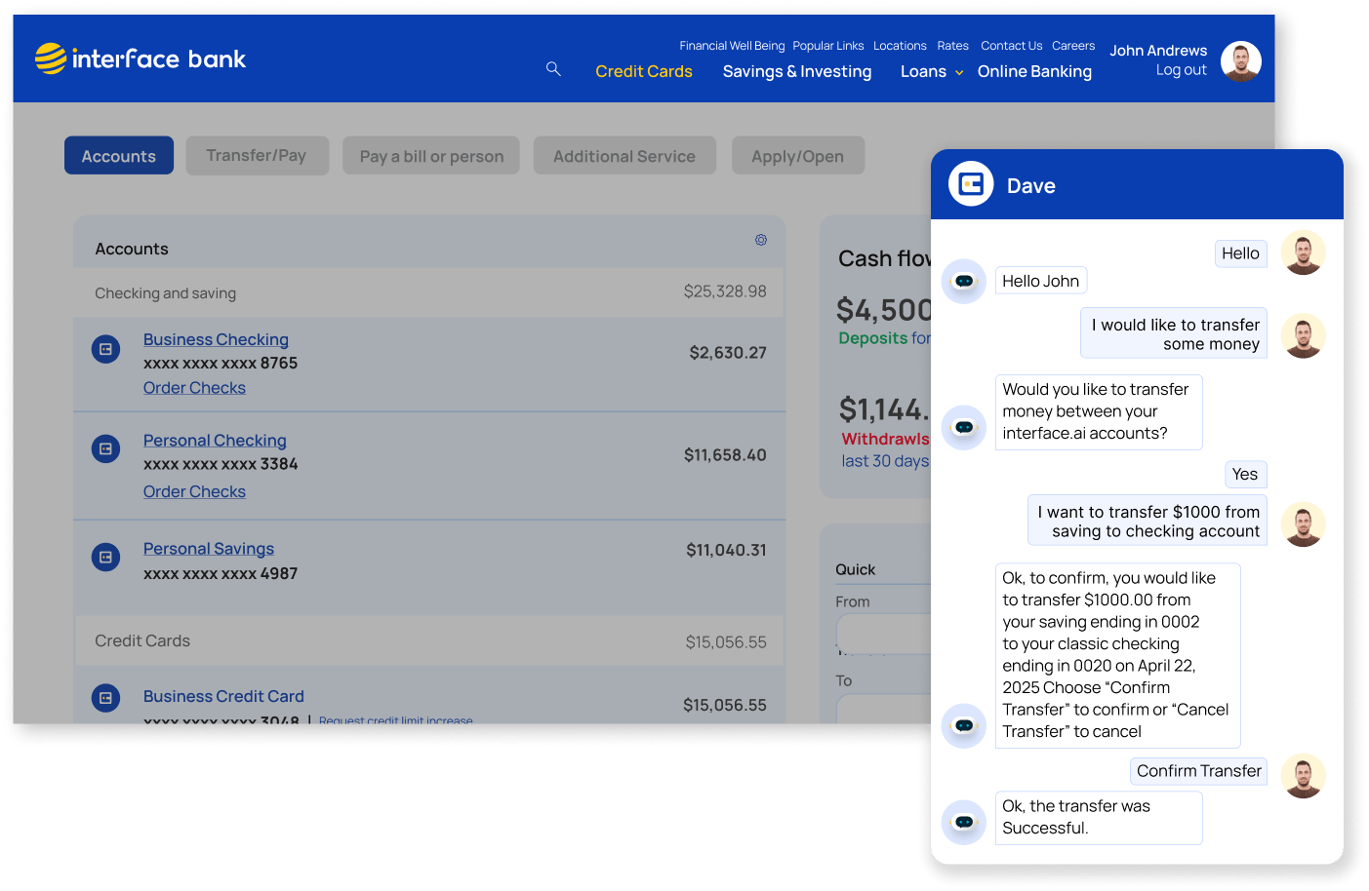1369x891 pixels.
Task: Switch to the Transfer/Pay tab
Action: 257,156
